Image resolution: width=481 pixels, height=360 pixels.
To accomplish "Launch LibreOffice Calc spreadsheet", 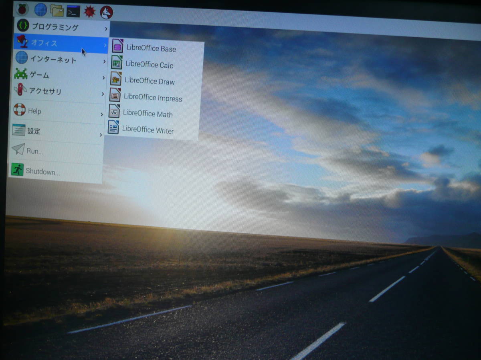I will [149, 65].
